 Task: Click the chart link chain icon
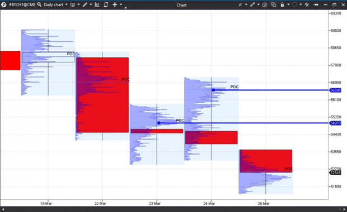[x=252, y=4]
